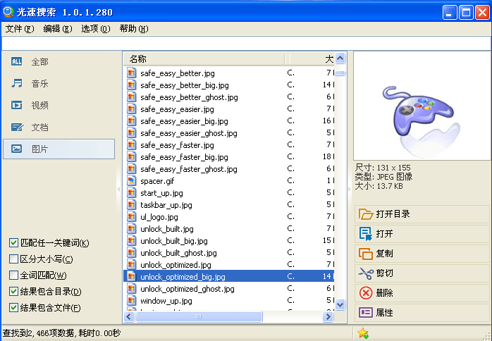Screen dimensions: 492x341
Task: Click the horizontal scrollbar thumb
Action: [199, 317]
